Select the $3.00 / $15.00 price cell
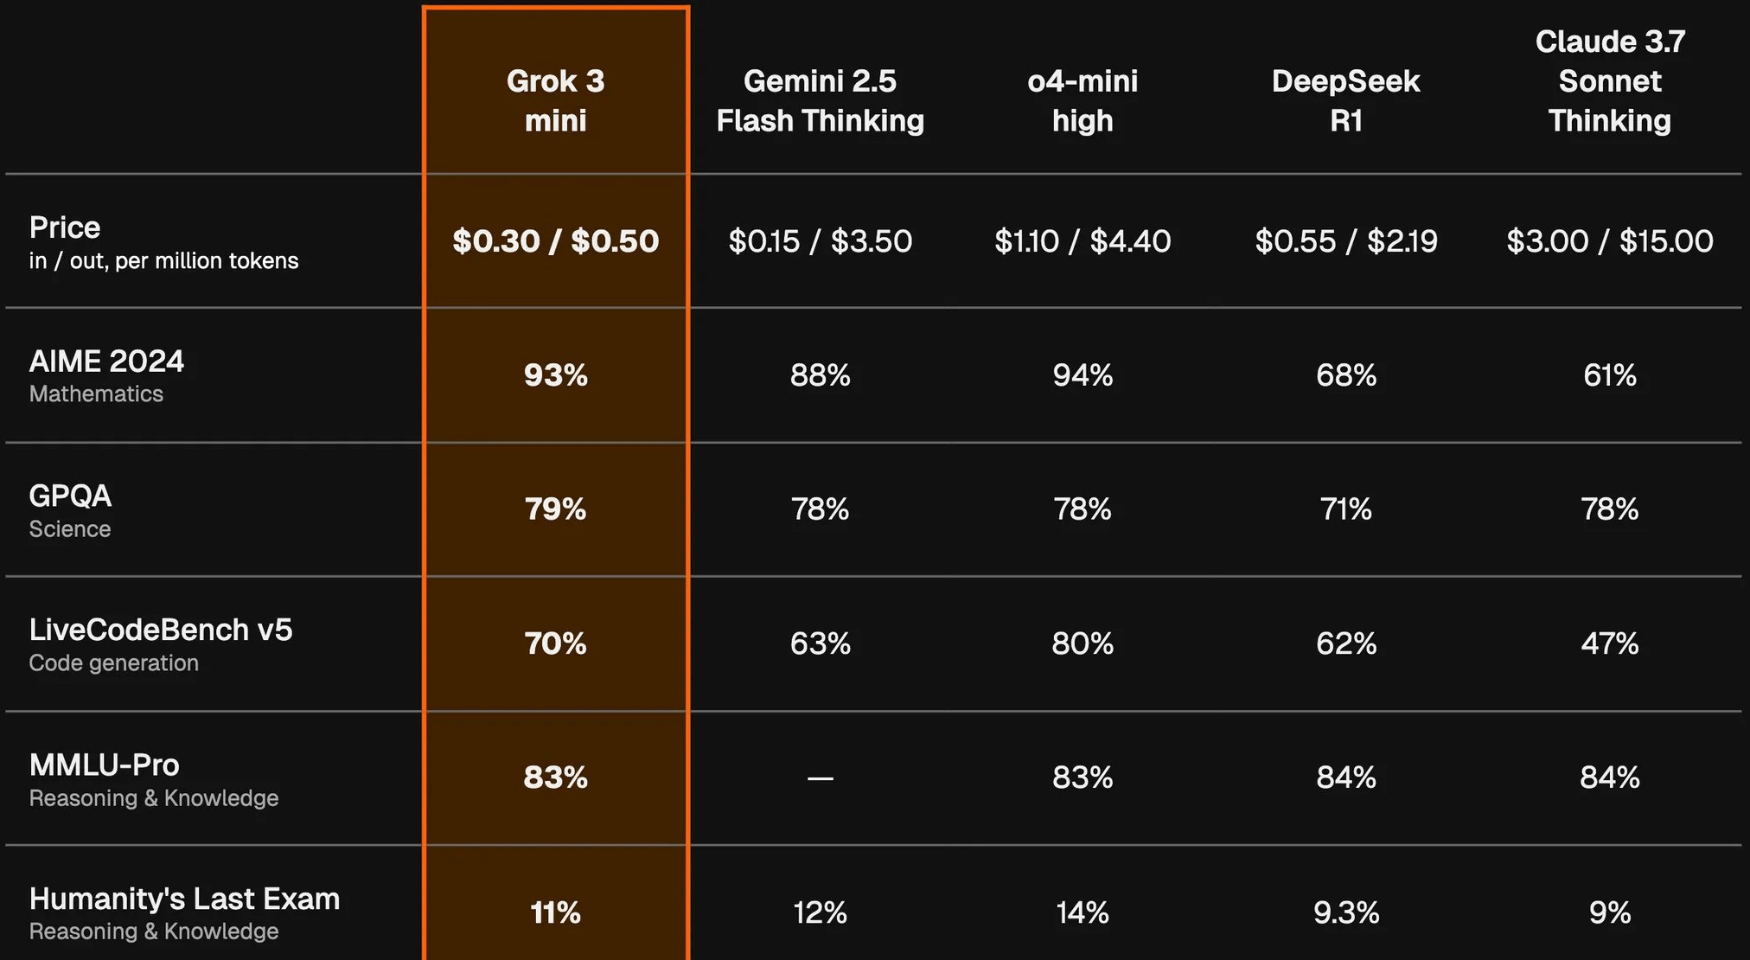This screenshot has width=1750, height=960. tap(1609, 241)
